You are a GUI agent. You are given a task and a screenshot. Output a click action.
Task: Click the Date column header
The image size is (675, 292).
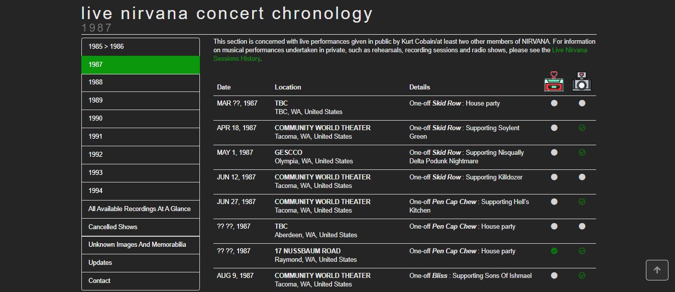[224, 87]
